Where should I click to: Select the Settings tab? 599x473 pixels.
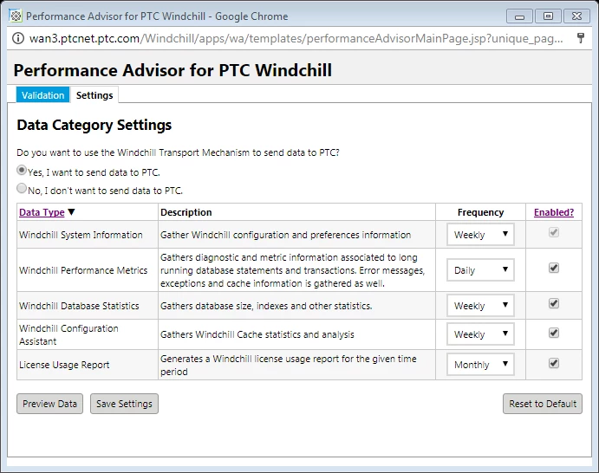(94, 95)
